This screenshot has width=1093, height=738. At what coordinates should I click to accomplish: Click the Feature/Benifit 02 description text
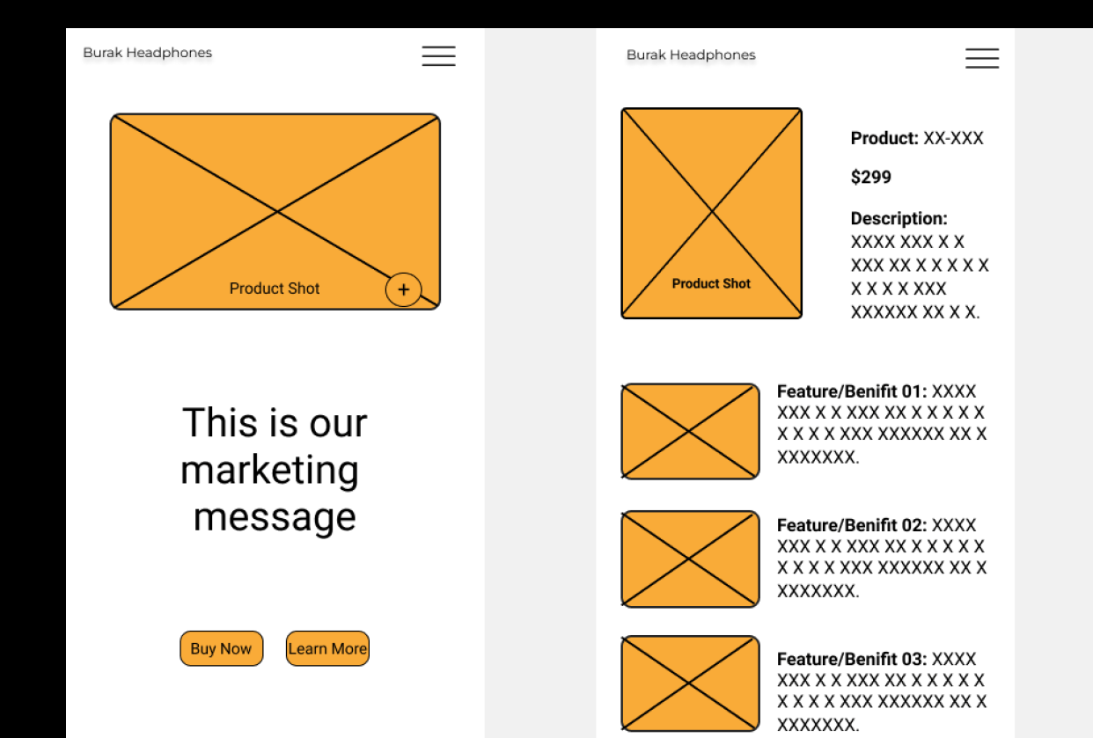882,558
